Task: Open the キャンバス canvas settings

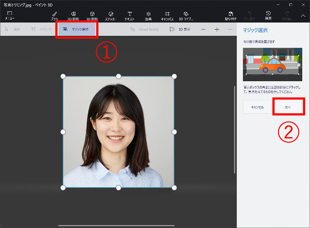Action: click(x=167, y=16)
